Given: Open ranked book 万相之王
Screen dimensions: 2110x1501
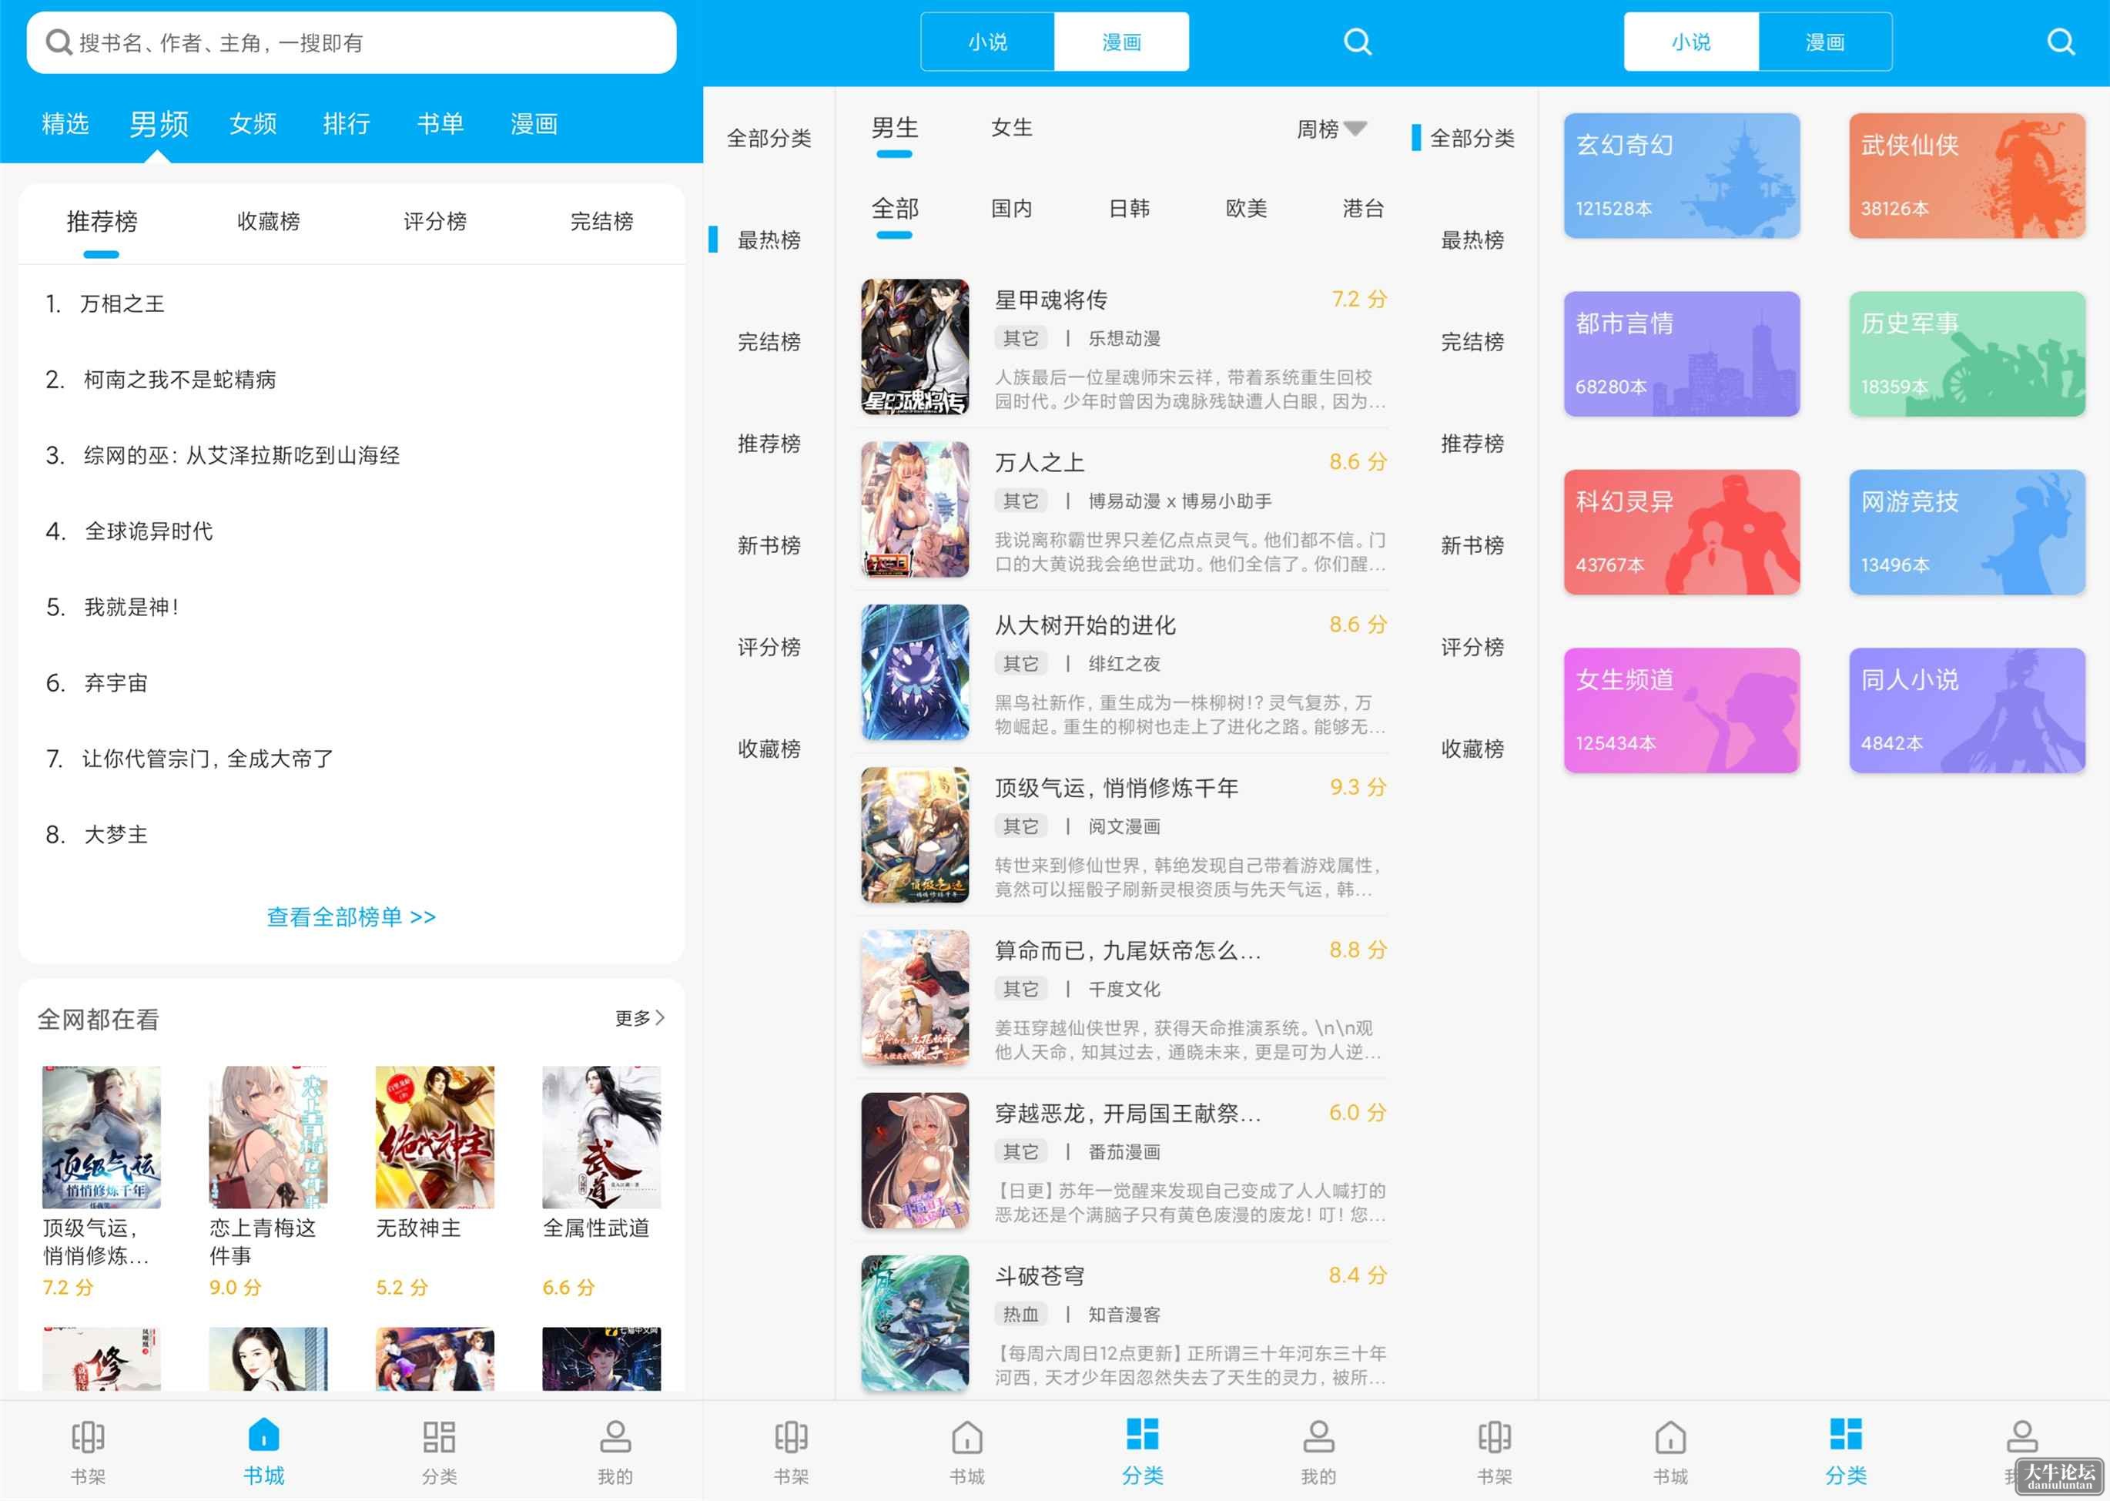Looking at the screenshot, I should point(122,304).
